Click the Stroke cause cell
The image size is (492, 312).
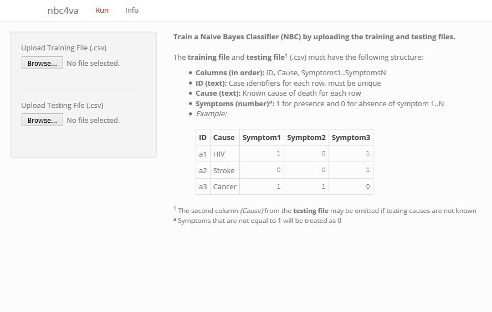(x=224, y=170)
